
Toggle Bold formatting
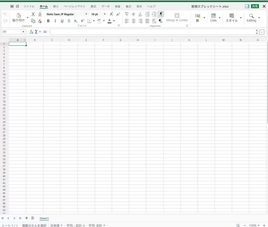[48, 21]
